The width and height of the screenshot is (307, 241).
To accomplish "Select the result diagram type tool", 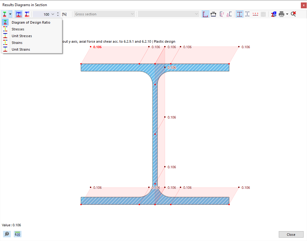I will click(4, 14).
